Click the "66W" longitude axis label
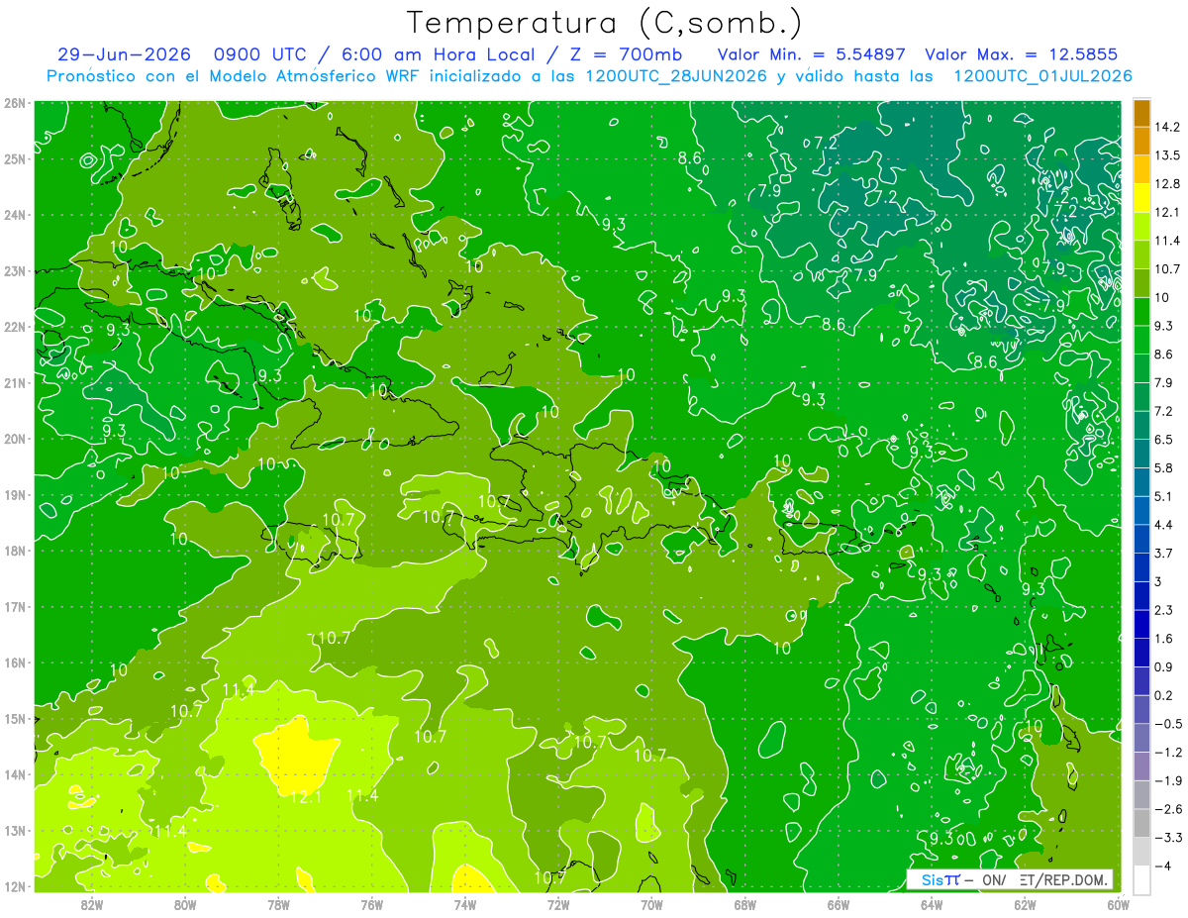1188x918 pixels. point(838,904)
